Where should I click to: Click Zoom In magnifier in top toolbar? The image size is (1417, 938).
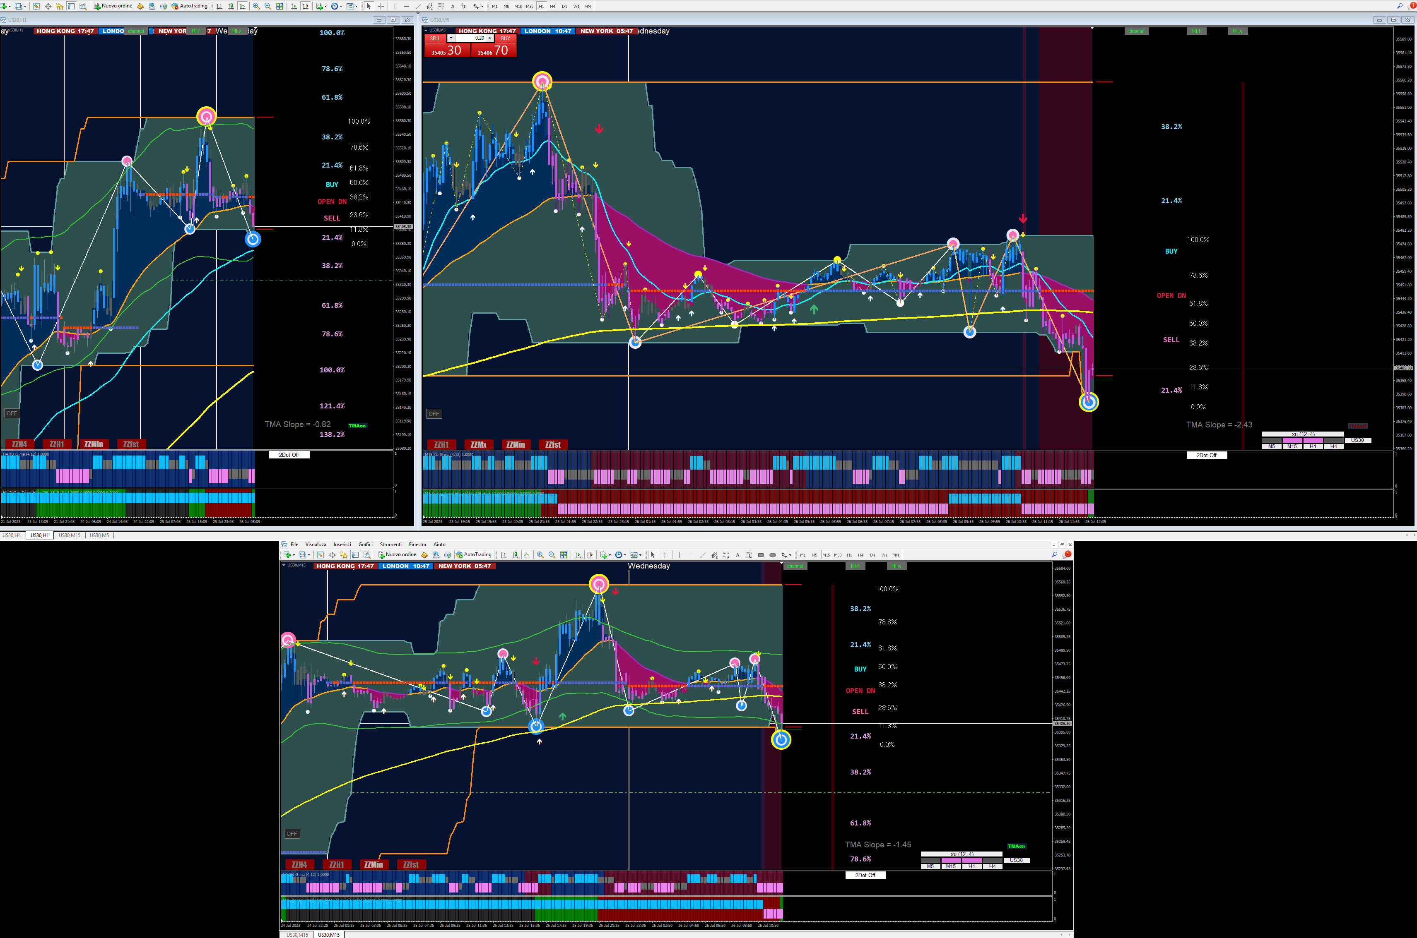256,6
